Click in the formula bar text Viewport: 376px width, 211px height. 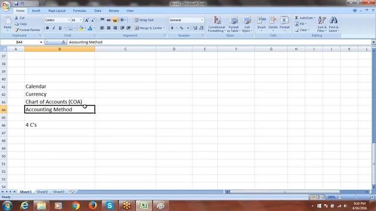86,42
